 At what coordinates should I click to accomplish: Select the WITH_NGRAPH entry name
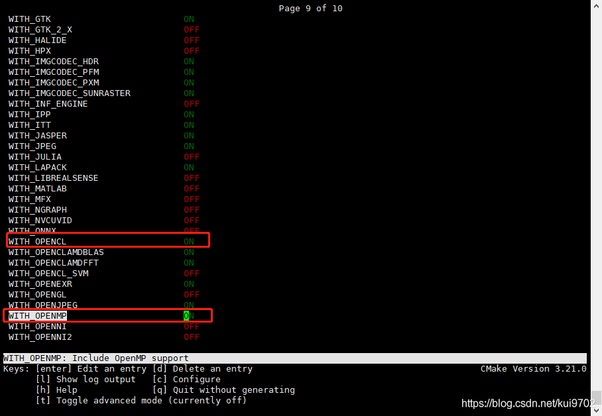pyautogui.click(x=38, y=210)
